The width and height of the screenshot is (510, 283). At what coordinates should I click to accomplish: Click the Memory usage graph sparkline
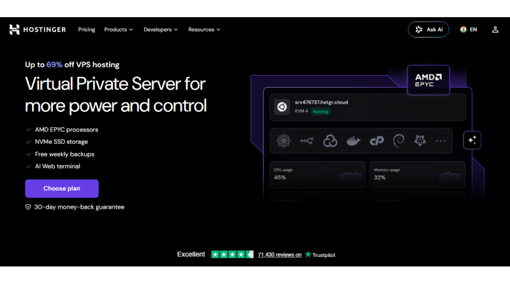click(x=450, y=175)
